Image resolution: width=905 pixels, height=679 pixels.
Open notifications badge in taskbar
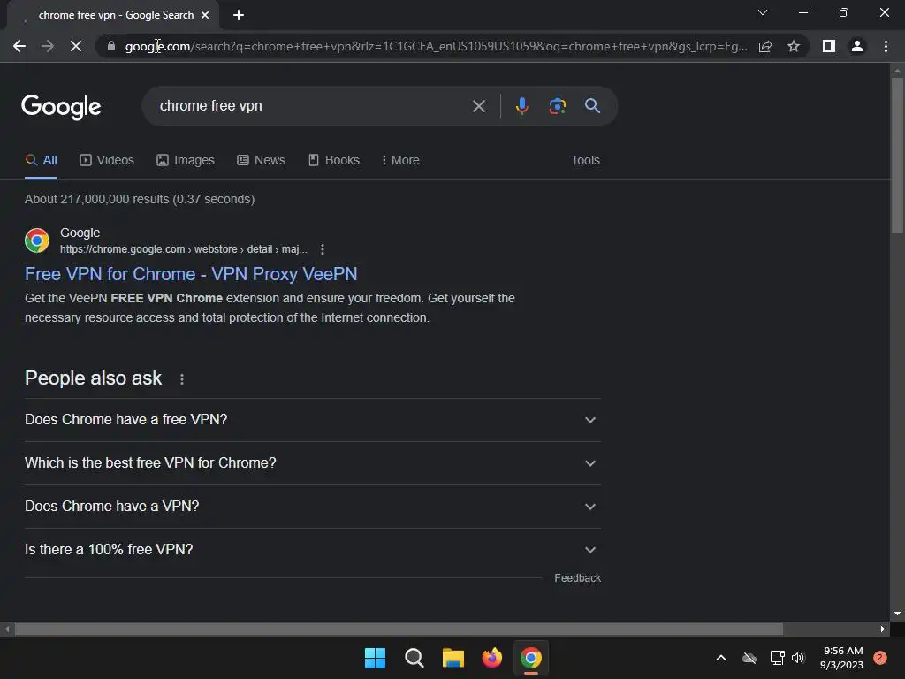coord(880,658)
